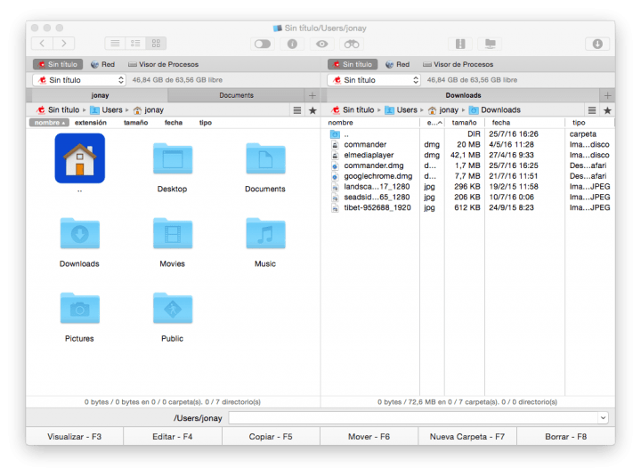
Task: Switch to detailed list view mode
Action: 135,44
